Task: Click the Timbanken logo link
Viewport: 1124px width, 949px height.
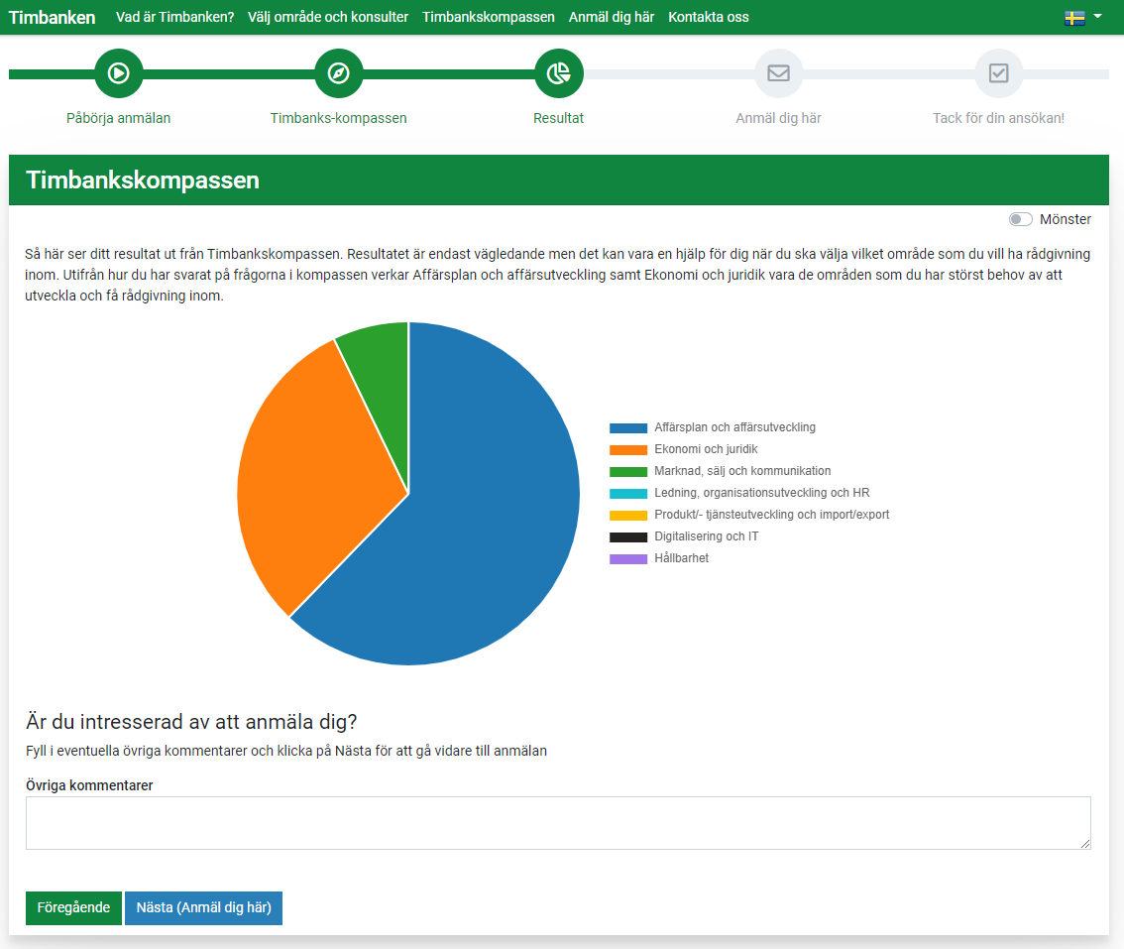Action: 53,17
